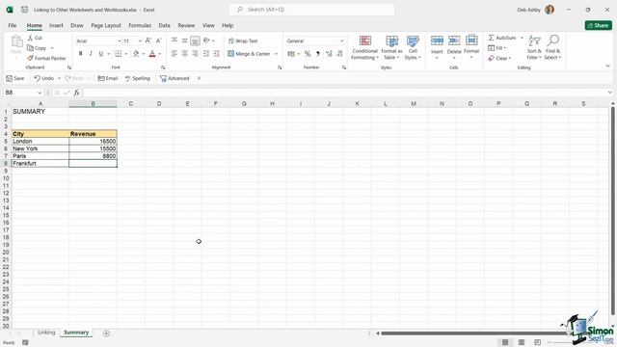Open Cell Styles gallery

click(413, 47)
